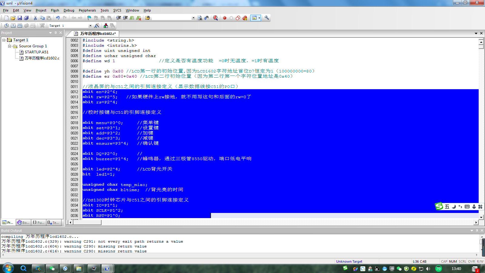
Task: Open the Debug menu
Action: tap(69, 10)
